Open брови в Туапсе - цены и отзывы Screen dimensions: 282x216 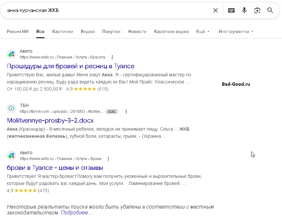click(55, 168)
